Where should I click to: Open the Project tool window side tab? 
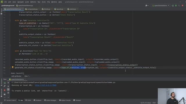coord(1,12)
